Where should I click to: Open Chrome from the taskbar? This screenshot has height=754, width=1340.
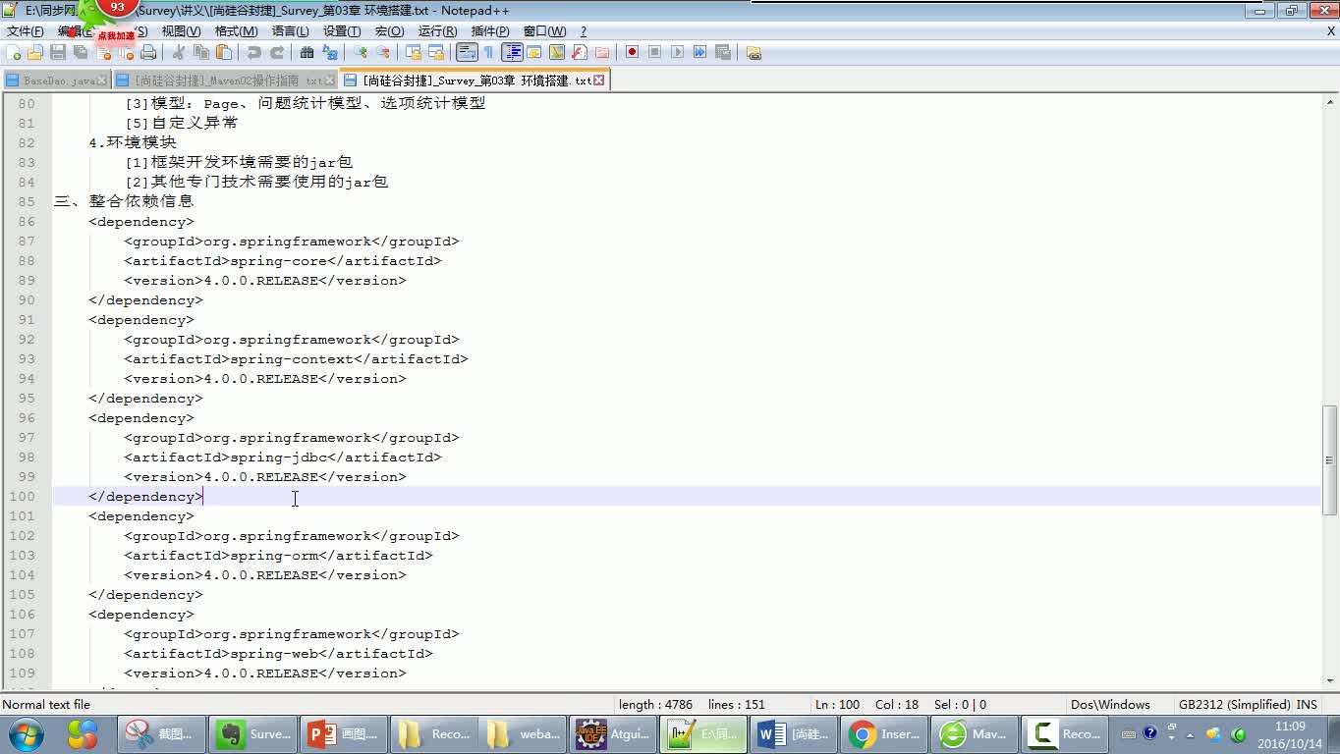click(886, 734)
